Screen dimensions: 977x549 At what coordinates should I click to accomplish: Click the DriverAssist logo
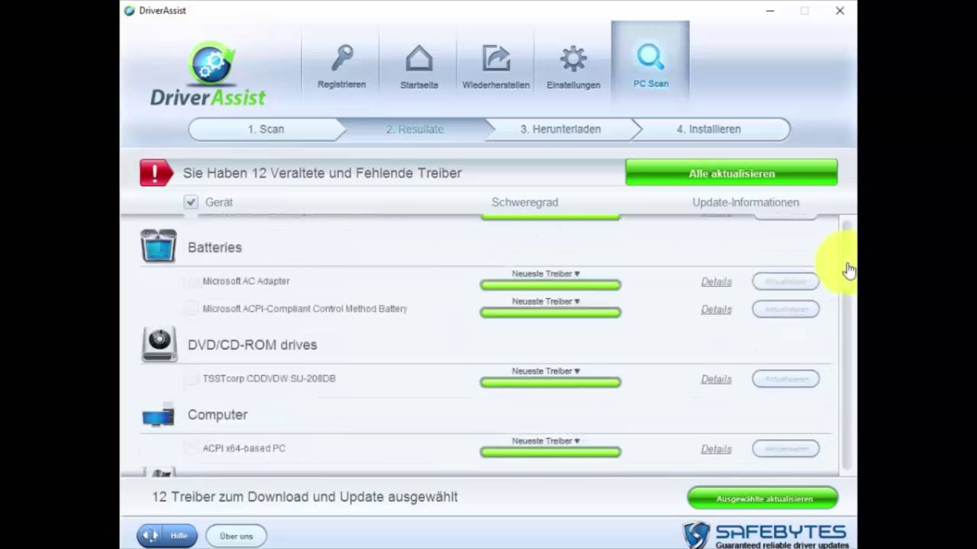[208, 75]
